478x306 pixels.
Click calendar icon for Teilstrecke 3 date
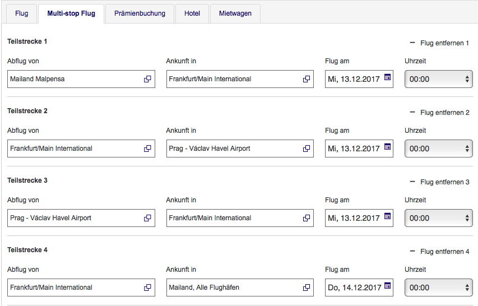[387, 217]
